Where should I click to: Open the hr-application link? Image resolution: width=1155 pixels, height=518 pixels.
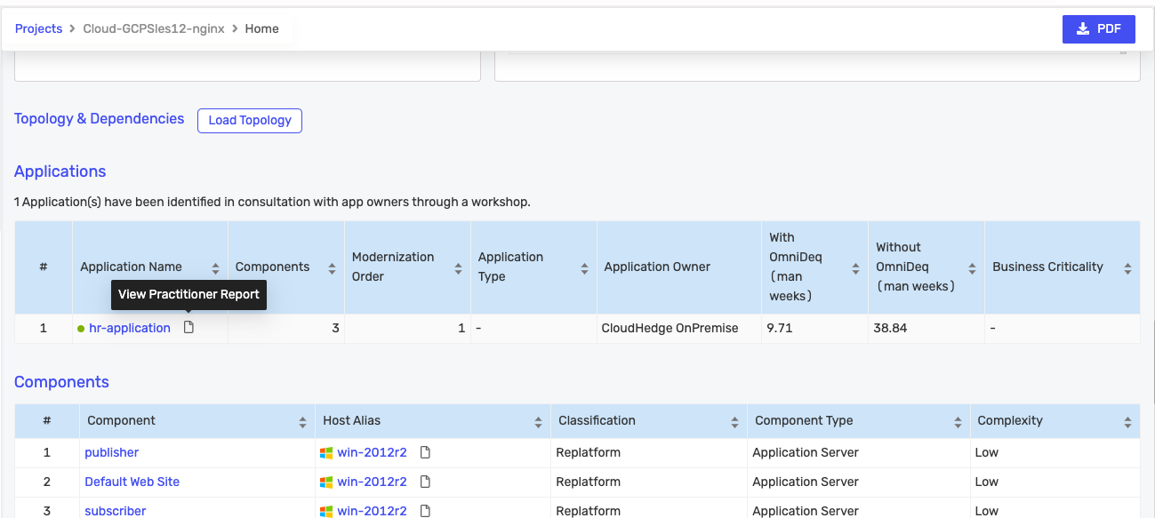click(130, 328)
